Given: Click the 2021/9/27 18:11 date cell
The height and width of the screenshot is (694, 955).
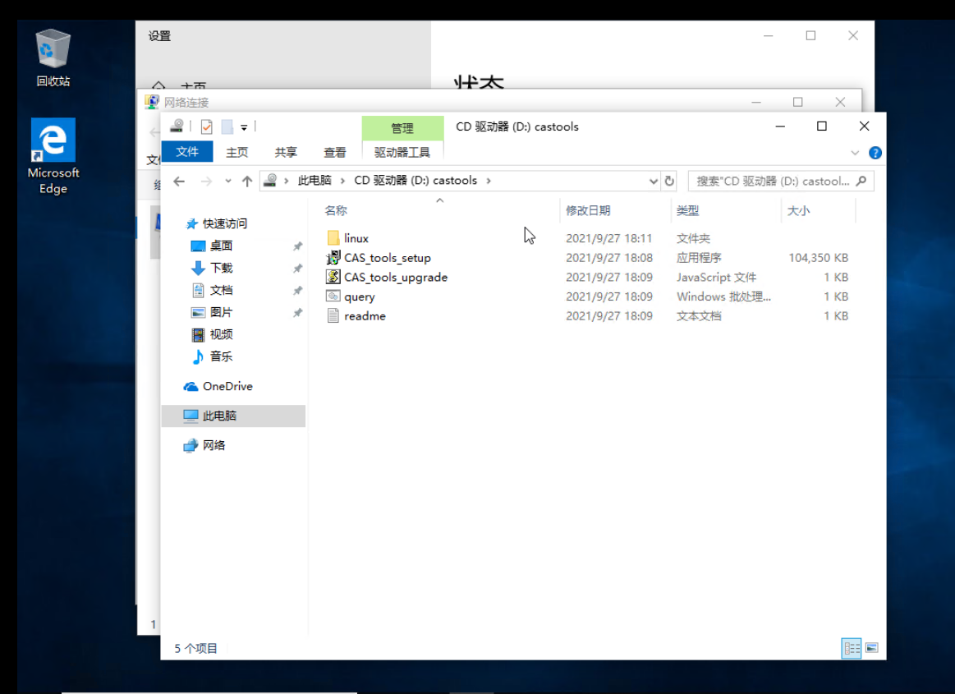Looking at the screenshot, I should tap(608, 238).
